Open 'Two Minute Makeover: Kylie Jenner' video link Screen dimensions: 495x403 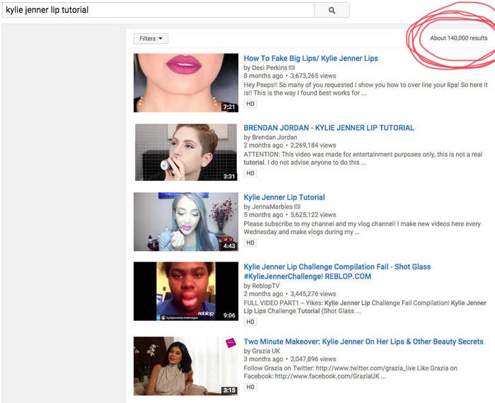(363, 341)
